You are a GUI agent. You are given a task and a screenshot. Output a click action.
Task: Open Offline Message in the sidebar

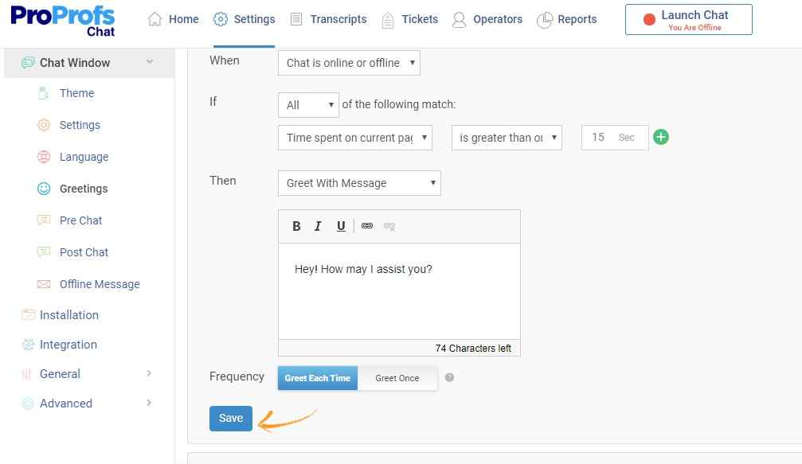(100, 284)
